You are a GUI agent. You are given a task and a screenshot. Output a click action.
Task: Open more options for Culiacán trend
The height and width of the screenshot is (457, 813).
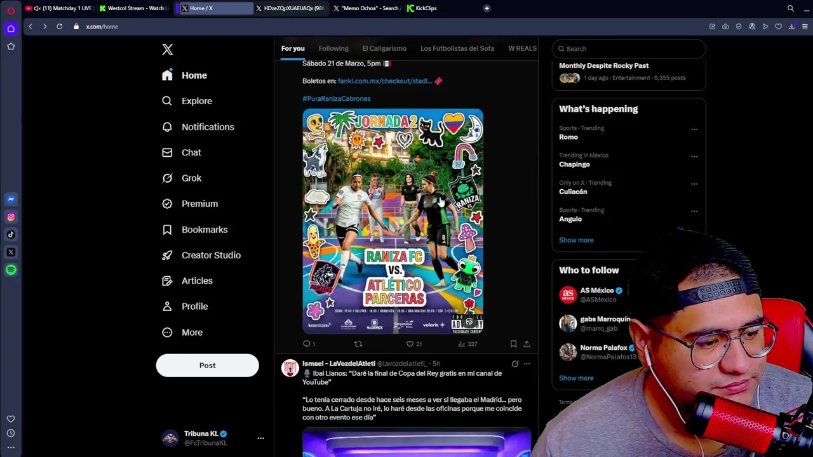tap(694, 184)
